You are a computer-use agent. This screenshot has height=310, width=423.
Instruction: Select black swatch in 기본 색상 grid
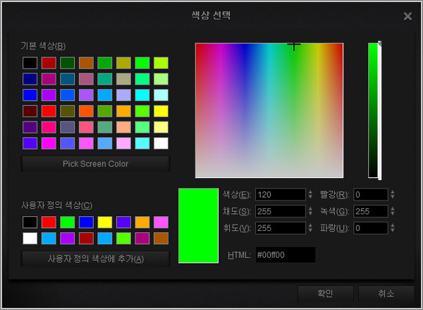click(30, 63)
